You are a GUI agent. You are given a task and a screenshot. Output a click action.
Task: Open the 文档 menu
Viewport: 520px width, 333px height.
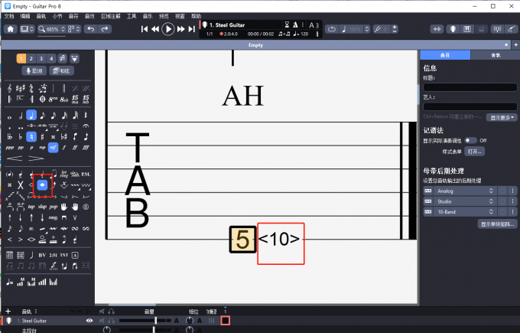pyautogui.click(x=8, y=16)
